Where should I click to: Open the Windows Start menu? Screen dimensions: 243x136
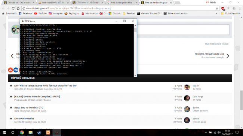tap(4, 132)
